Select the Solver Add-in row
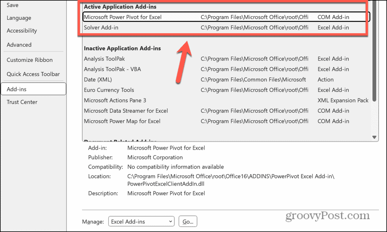The height and width of the screenshot is (232, 387). coord(226,27)
